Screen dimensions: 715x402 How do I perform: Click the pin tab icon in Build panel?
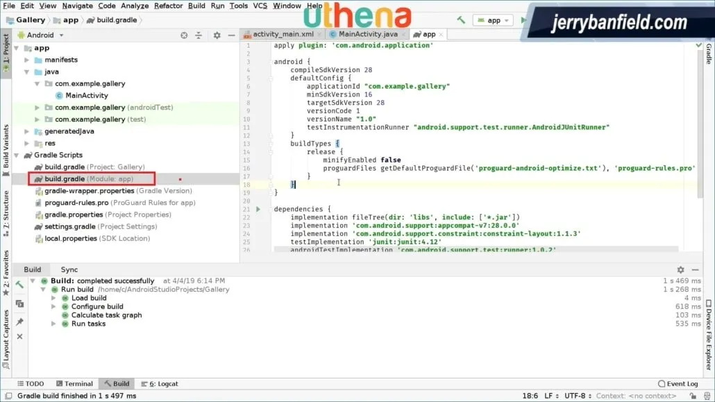point(19,321)
